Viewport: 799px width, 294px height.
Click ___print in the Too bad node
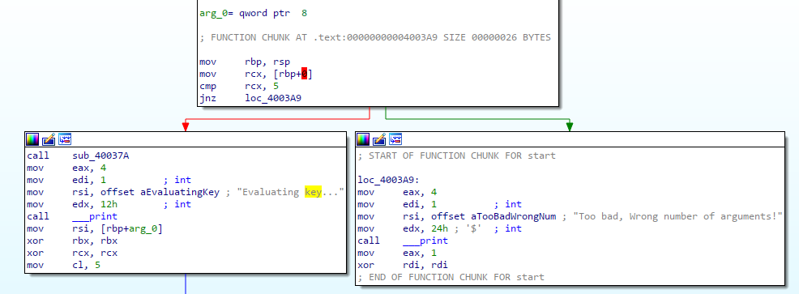click(425, 241)
